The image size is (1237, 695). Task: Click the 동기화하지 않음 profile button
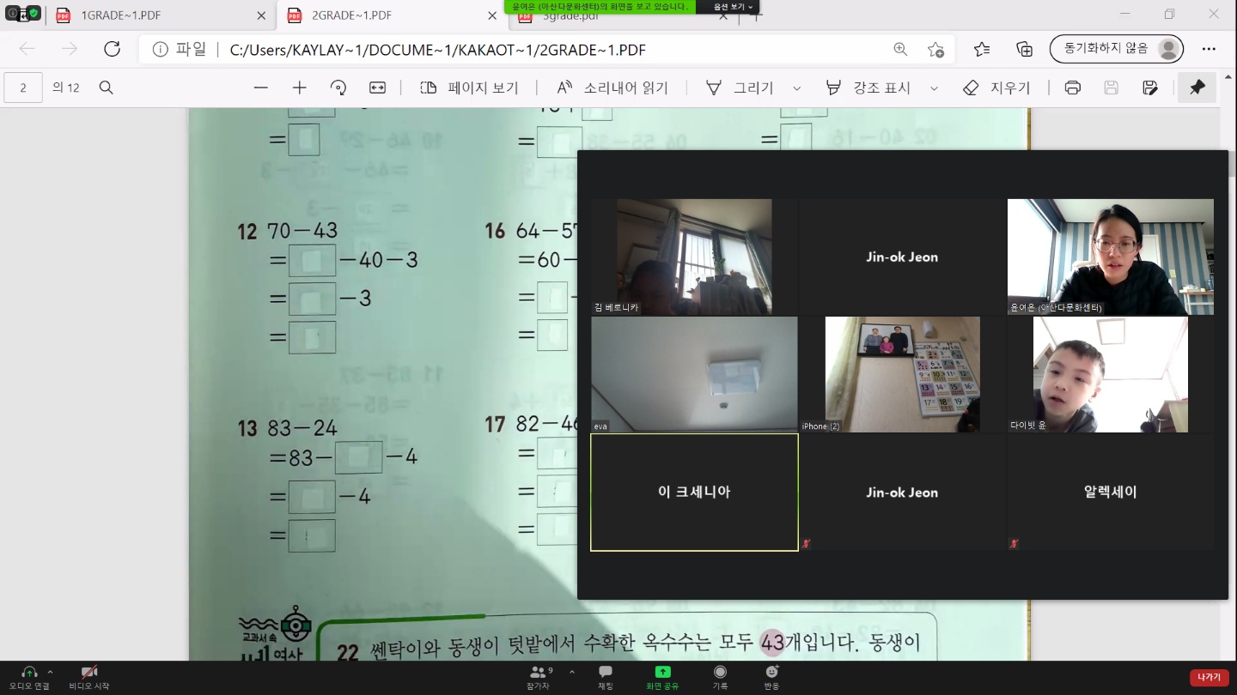(x=1116, y=49)
